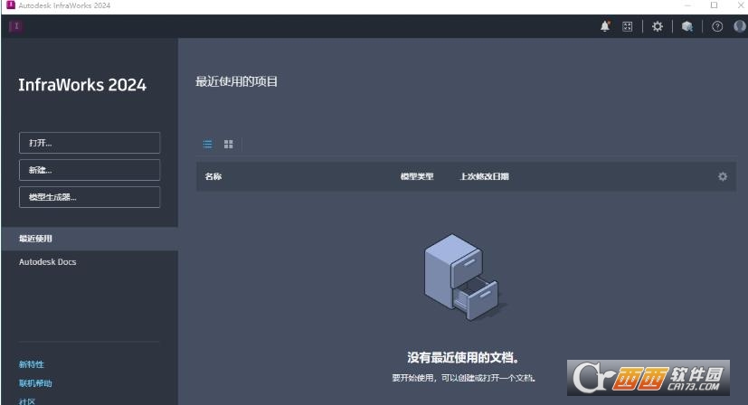Open application settings gear in top bar
The height and width of the screenshot is (405, 748).
[x=658, y=26]
